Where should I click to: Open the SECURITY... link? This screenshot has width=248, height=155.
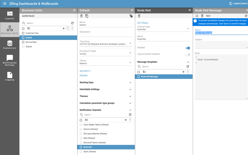86,71
